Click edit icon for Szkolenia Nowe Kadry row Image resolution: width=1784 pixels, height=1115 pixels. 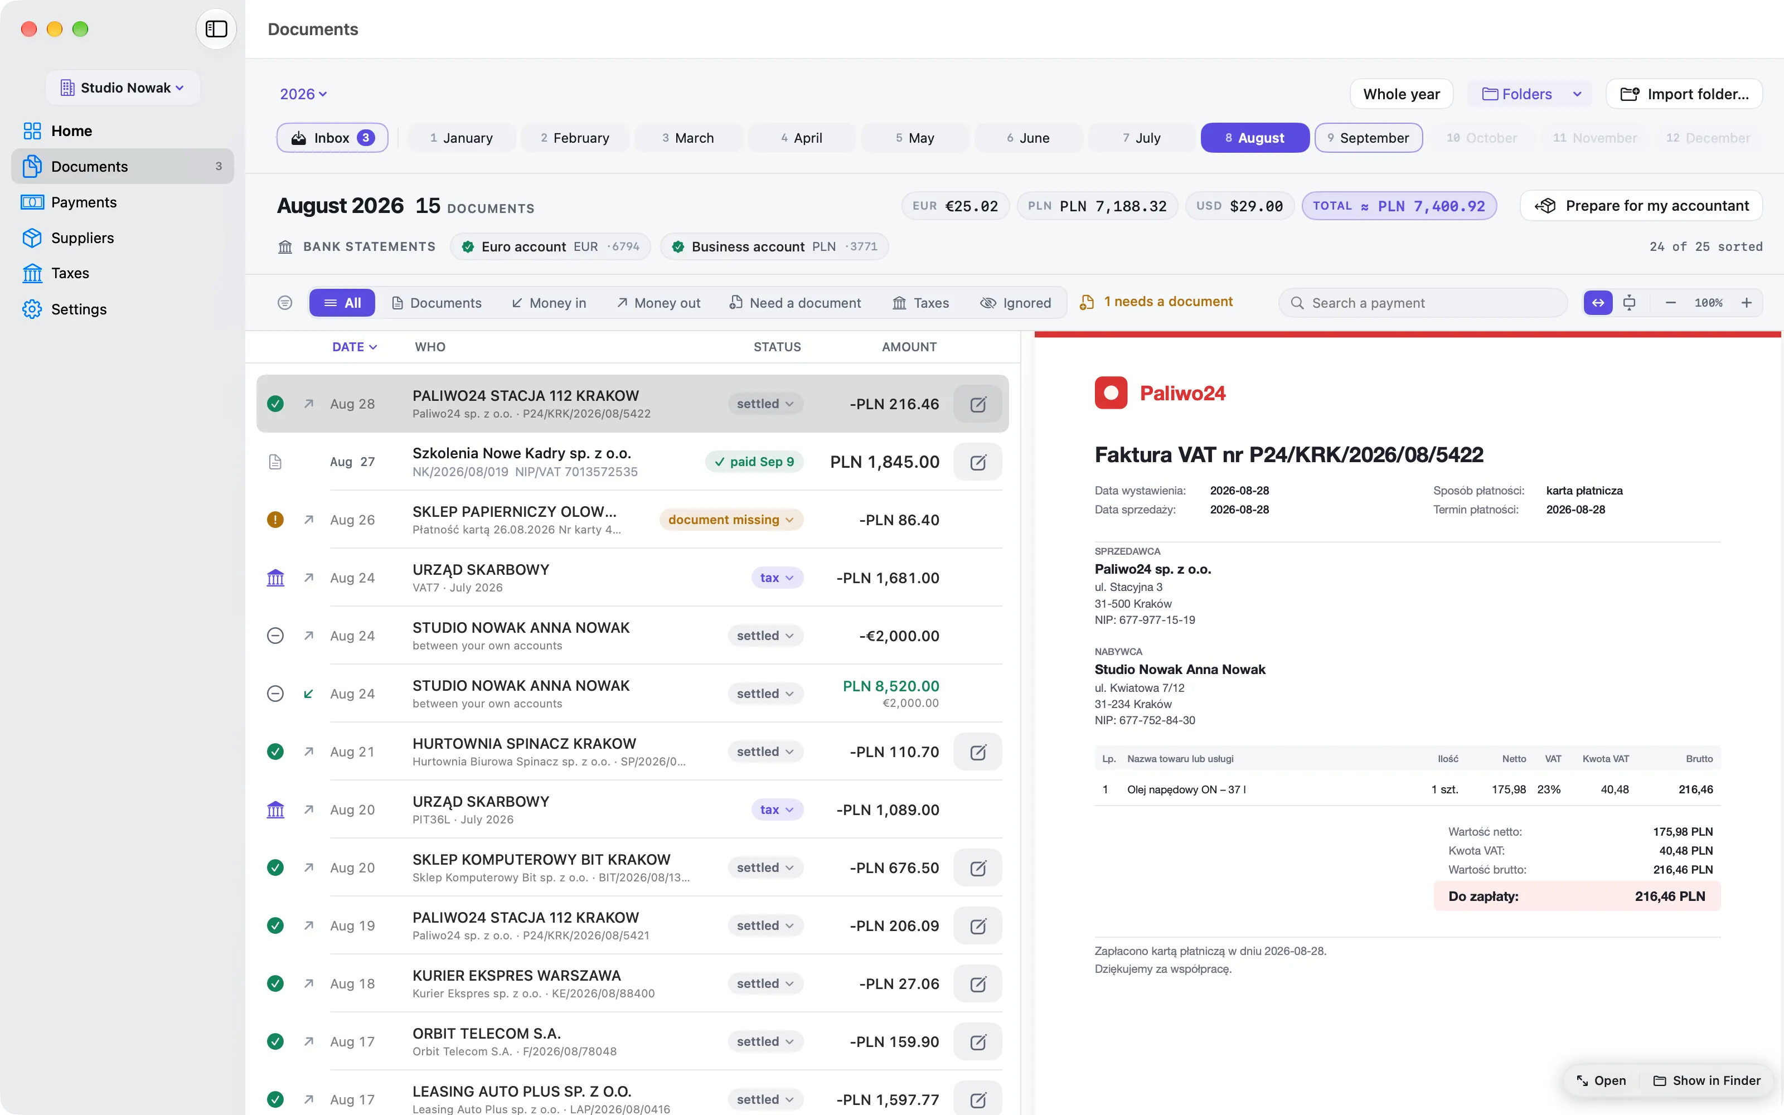(977, 462)
